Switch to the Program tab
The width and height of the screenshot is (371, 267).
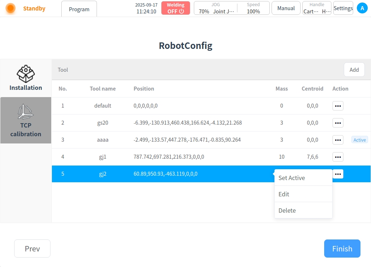click(79, 9)
